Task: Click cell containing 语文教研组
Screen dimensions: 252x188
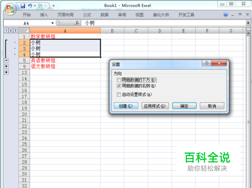Action: coord(65,66)
